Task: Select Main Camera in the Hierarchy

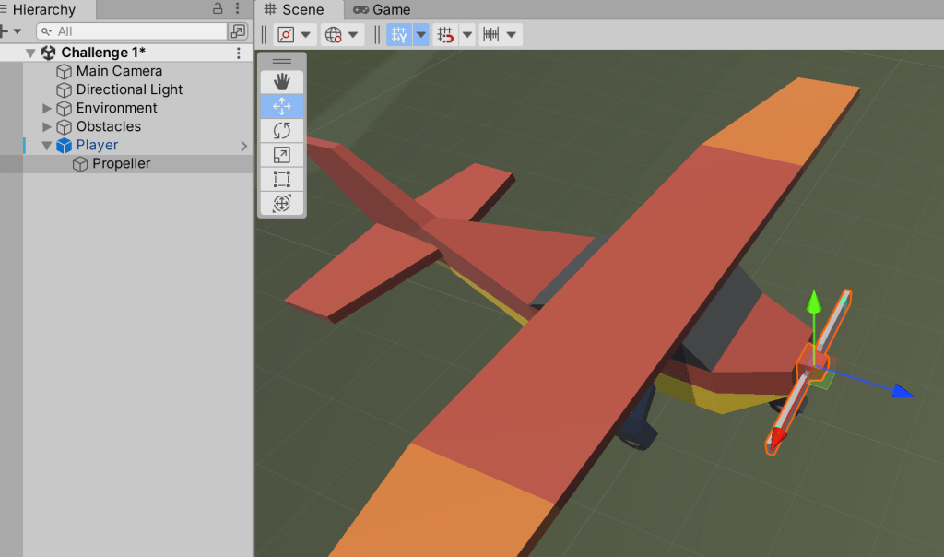Action: point(119,71)
